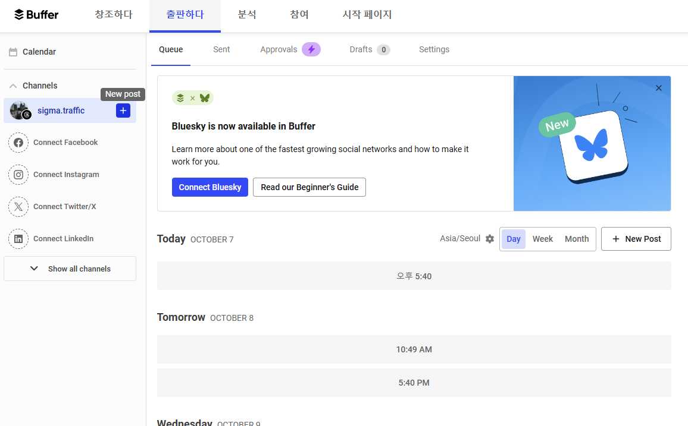
Task: Open timezone settings gear icon
Action: (x=490, y=239)
